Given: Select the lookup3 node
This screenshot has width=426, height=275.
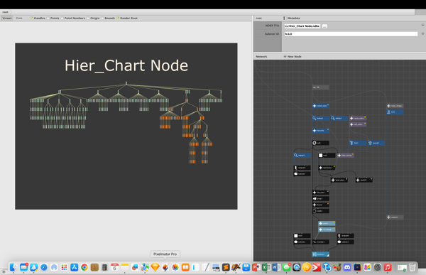Looking at the screenshot, I should [x=302, y=156].
